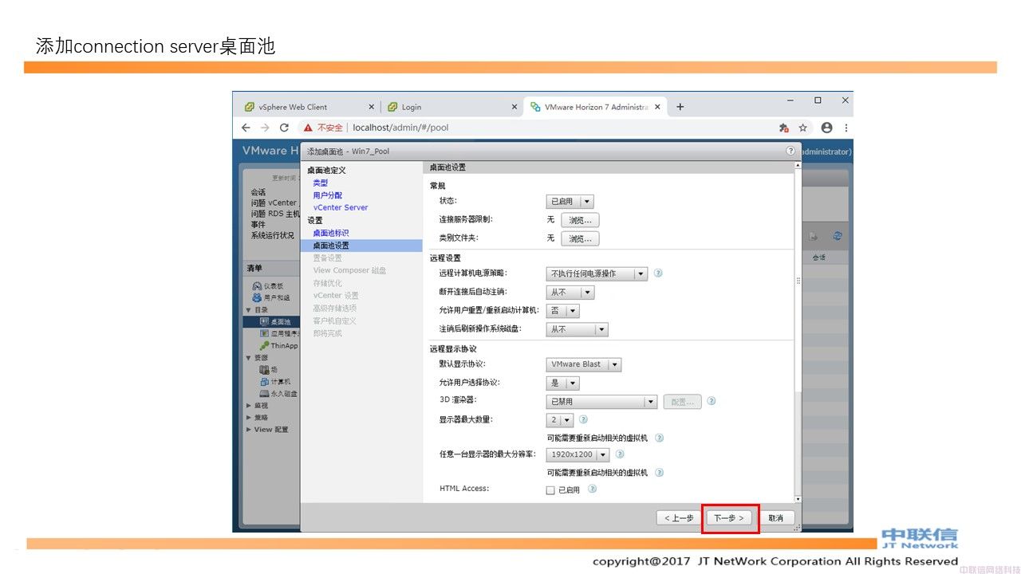
Task: Show help for 3D 渲染器 setting
Action: point(711,402)
